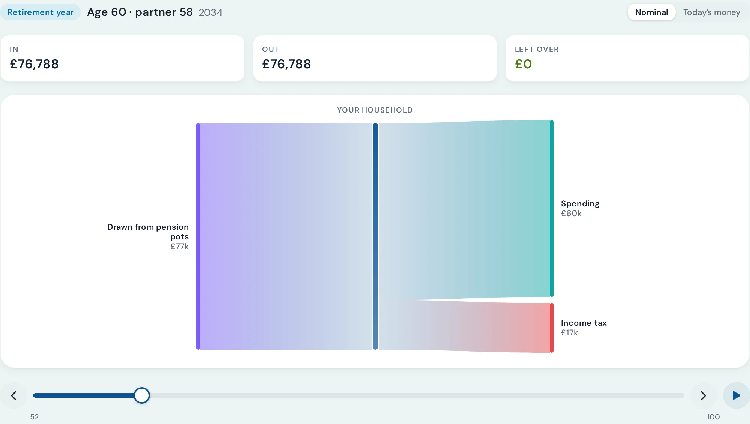
Task: Click the slider minimum label 52
Action: click(34, 417)
